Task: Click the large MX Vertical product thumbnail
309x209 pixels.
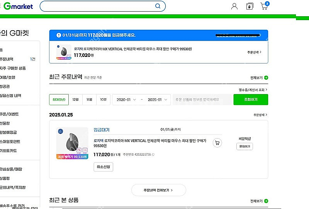Action: (x=72, y=143)
